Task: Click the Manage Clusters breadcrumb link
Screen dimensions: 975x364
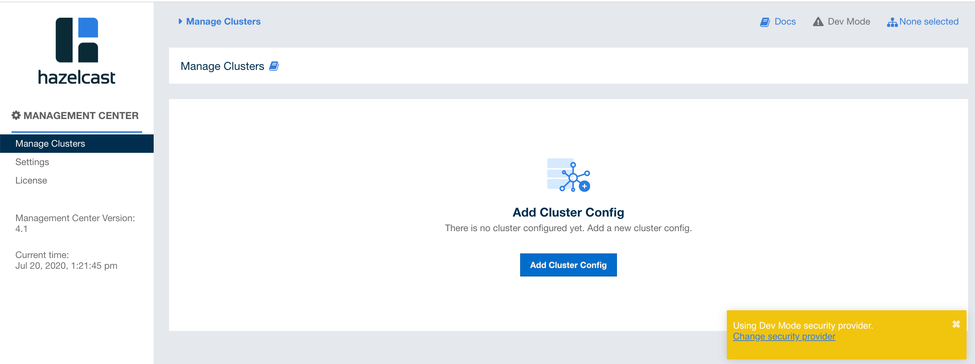Action: 223,22
